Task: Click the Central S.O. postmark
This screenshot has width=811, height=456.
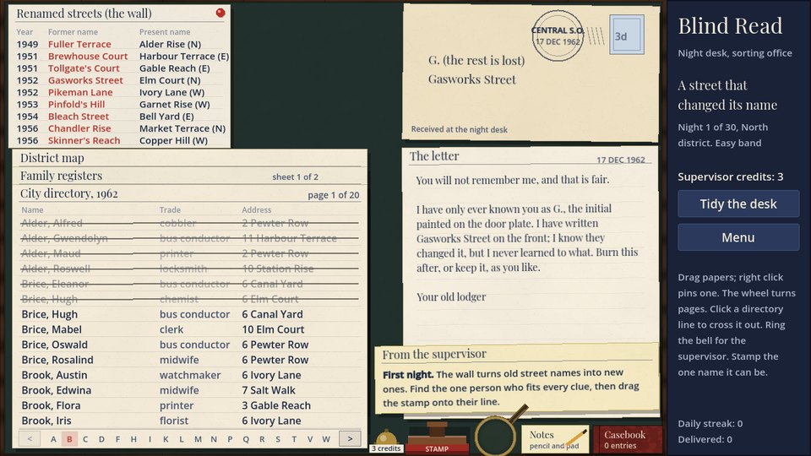Action: [x=558, y=35]
